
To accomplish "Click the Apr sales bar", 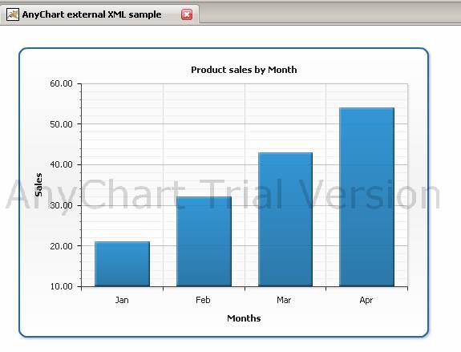I will tap(366, 197).
